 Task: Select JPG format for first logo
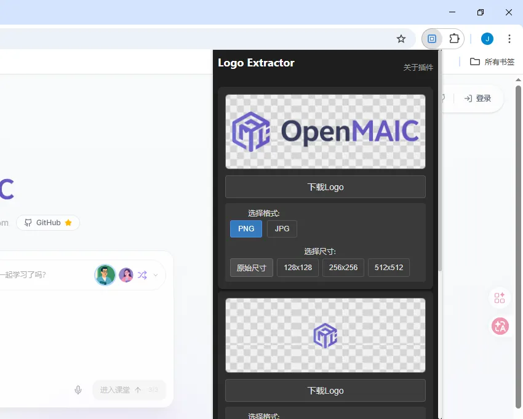click(282, 229)
